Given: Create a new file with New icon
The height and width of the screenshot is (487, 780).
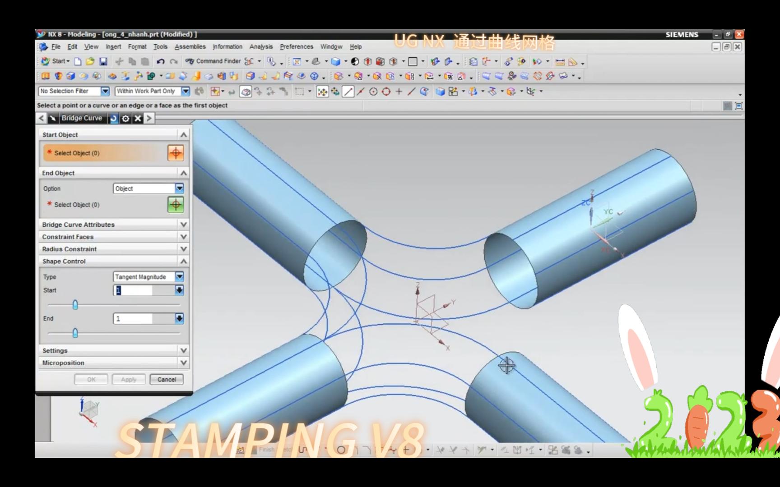Looking at the screenshot, I should tap(78, 61).
